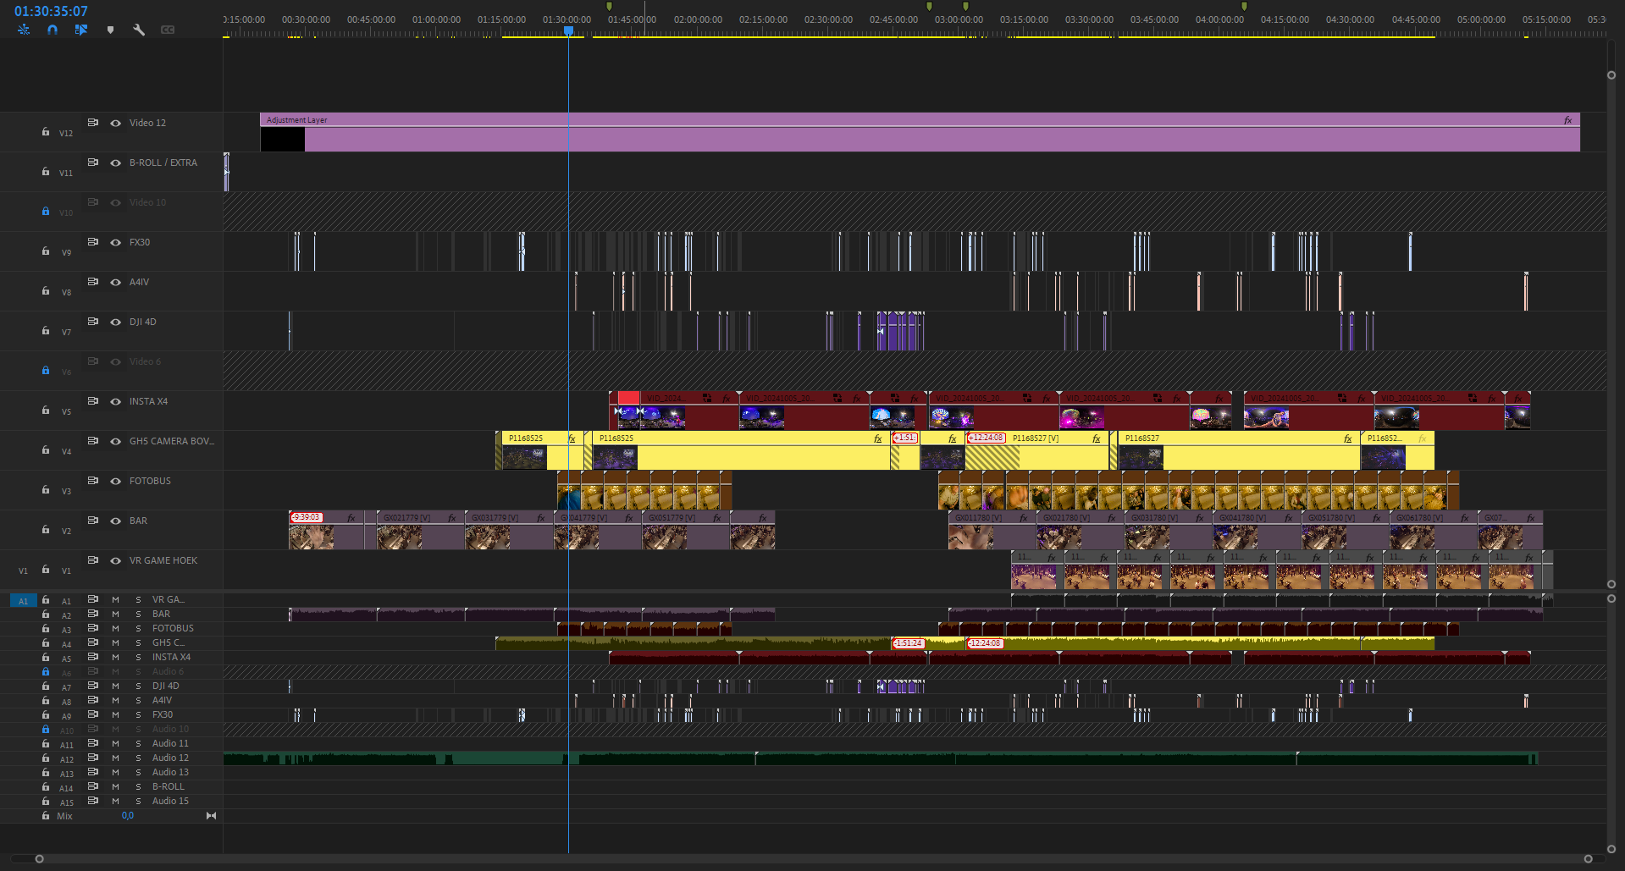
Task: Click the fx badge on clip GX021779
Action: tap(450, 516)
